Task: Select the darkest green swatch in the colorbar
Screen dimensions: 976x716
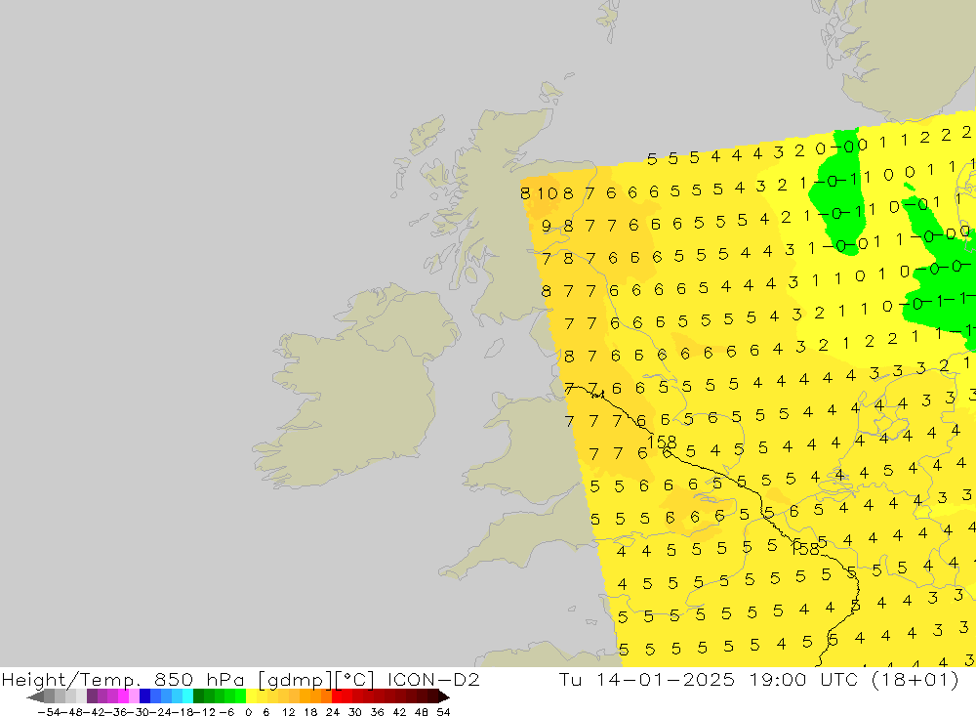Action: (x=198, y=696)
